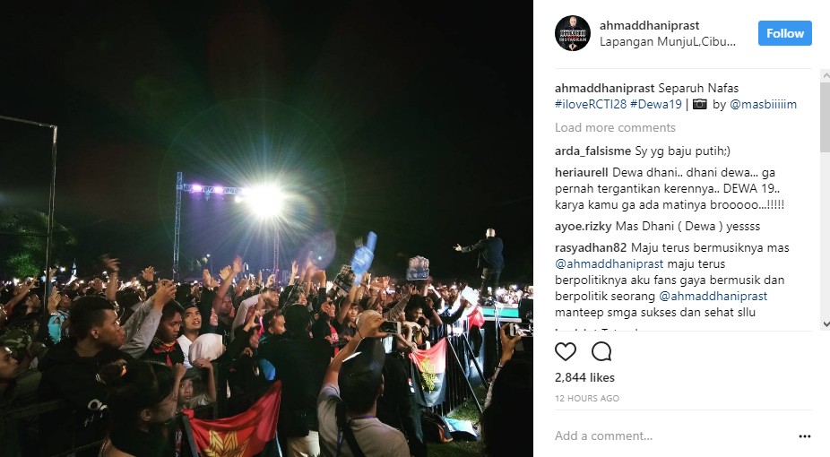
Task: Open the ayoe.rizky commenter profile
Action: coord(583,227)
